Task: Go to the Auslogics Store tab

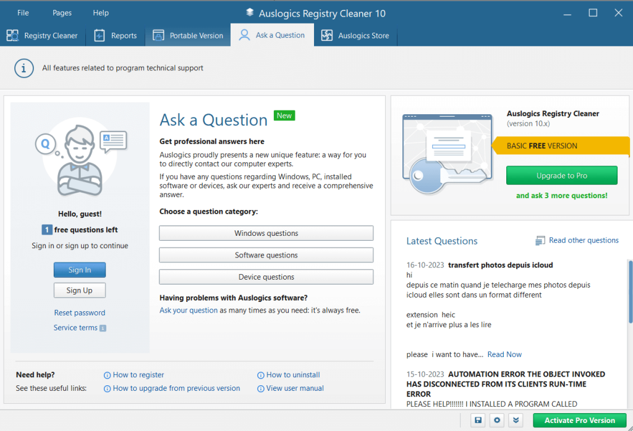Action: 355,35
